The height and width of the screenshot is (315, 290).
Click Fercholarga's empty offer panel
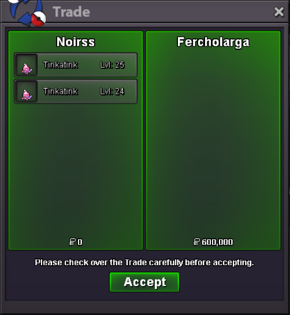coord(213,141)
